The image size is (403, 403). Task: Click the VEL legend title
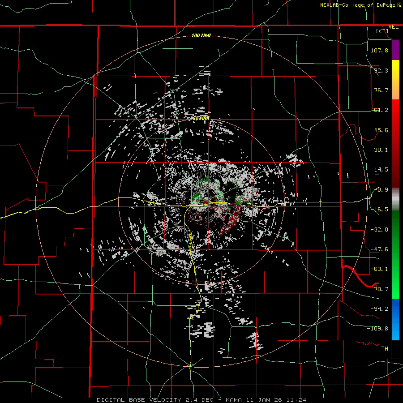pos(393,27)
